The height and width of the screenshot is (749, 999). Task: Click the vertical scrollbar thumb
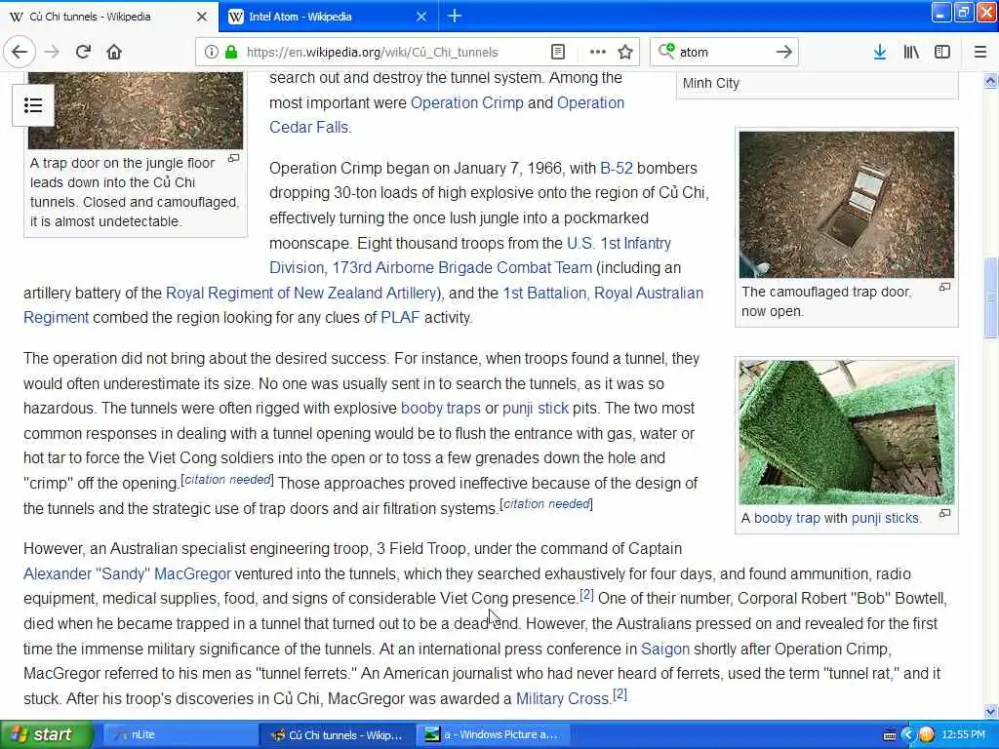(990, 296)
